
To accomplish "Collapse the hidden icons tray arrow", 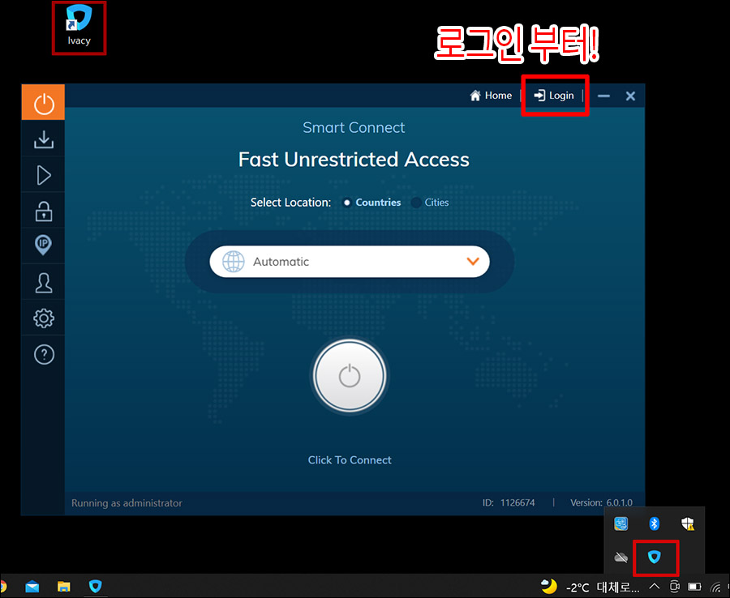I will [654, 587].
